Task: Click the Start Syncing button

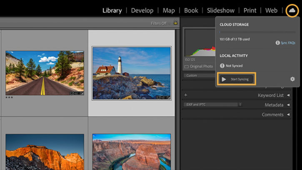Action: click(x=237, y=79)
